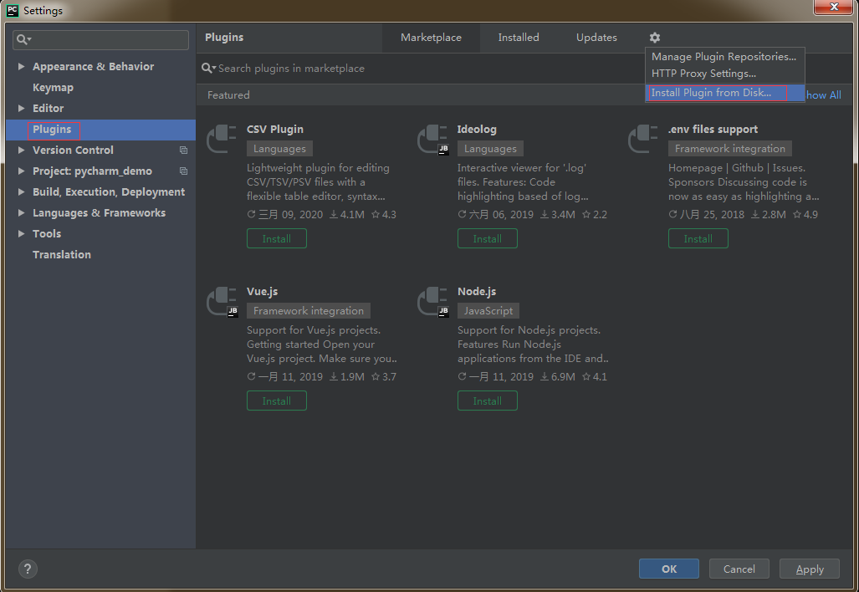Expand the Editor settings node

coord(22,108)
